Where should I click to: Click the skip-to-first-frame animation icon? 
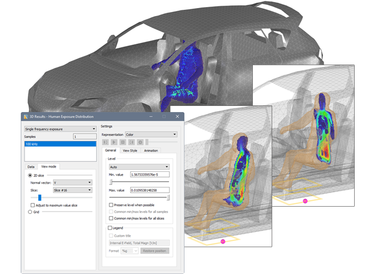pyautogui.click(x=105, y=142)
